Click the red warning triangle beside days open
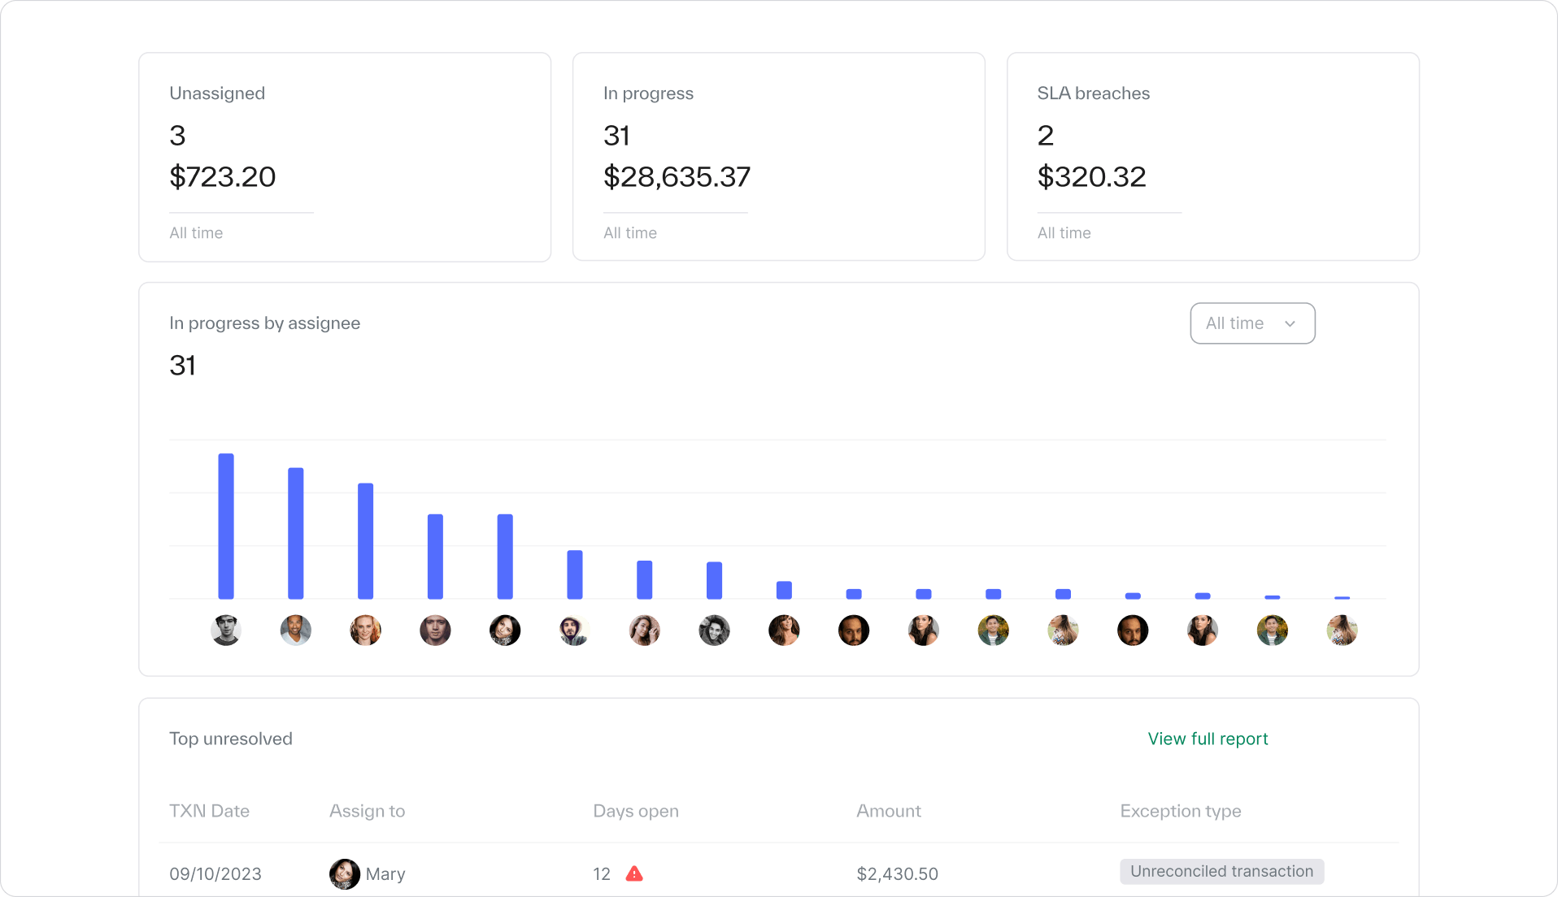Screen dimensions: 1558x897 point(634,874)
